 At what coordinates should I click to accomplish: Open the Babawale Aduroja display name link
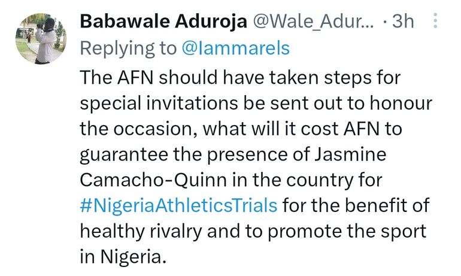tap(164, 22)
